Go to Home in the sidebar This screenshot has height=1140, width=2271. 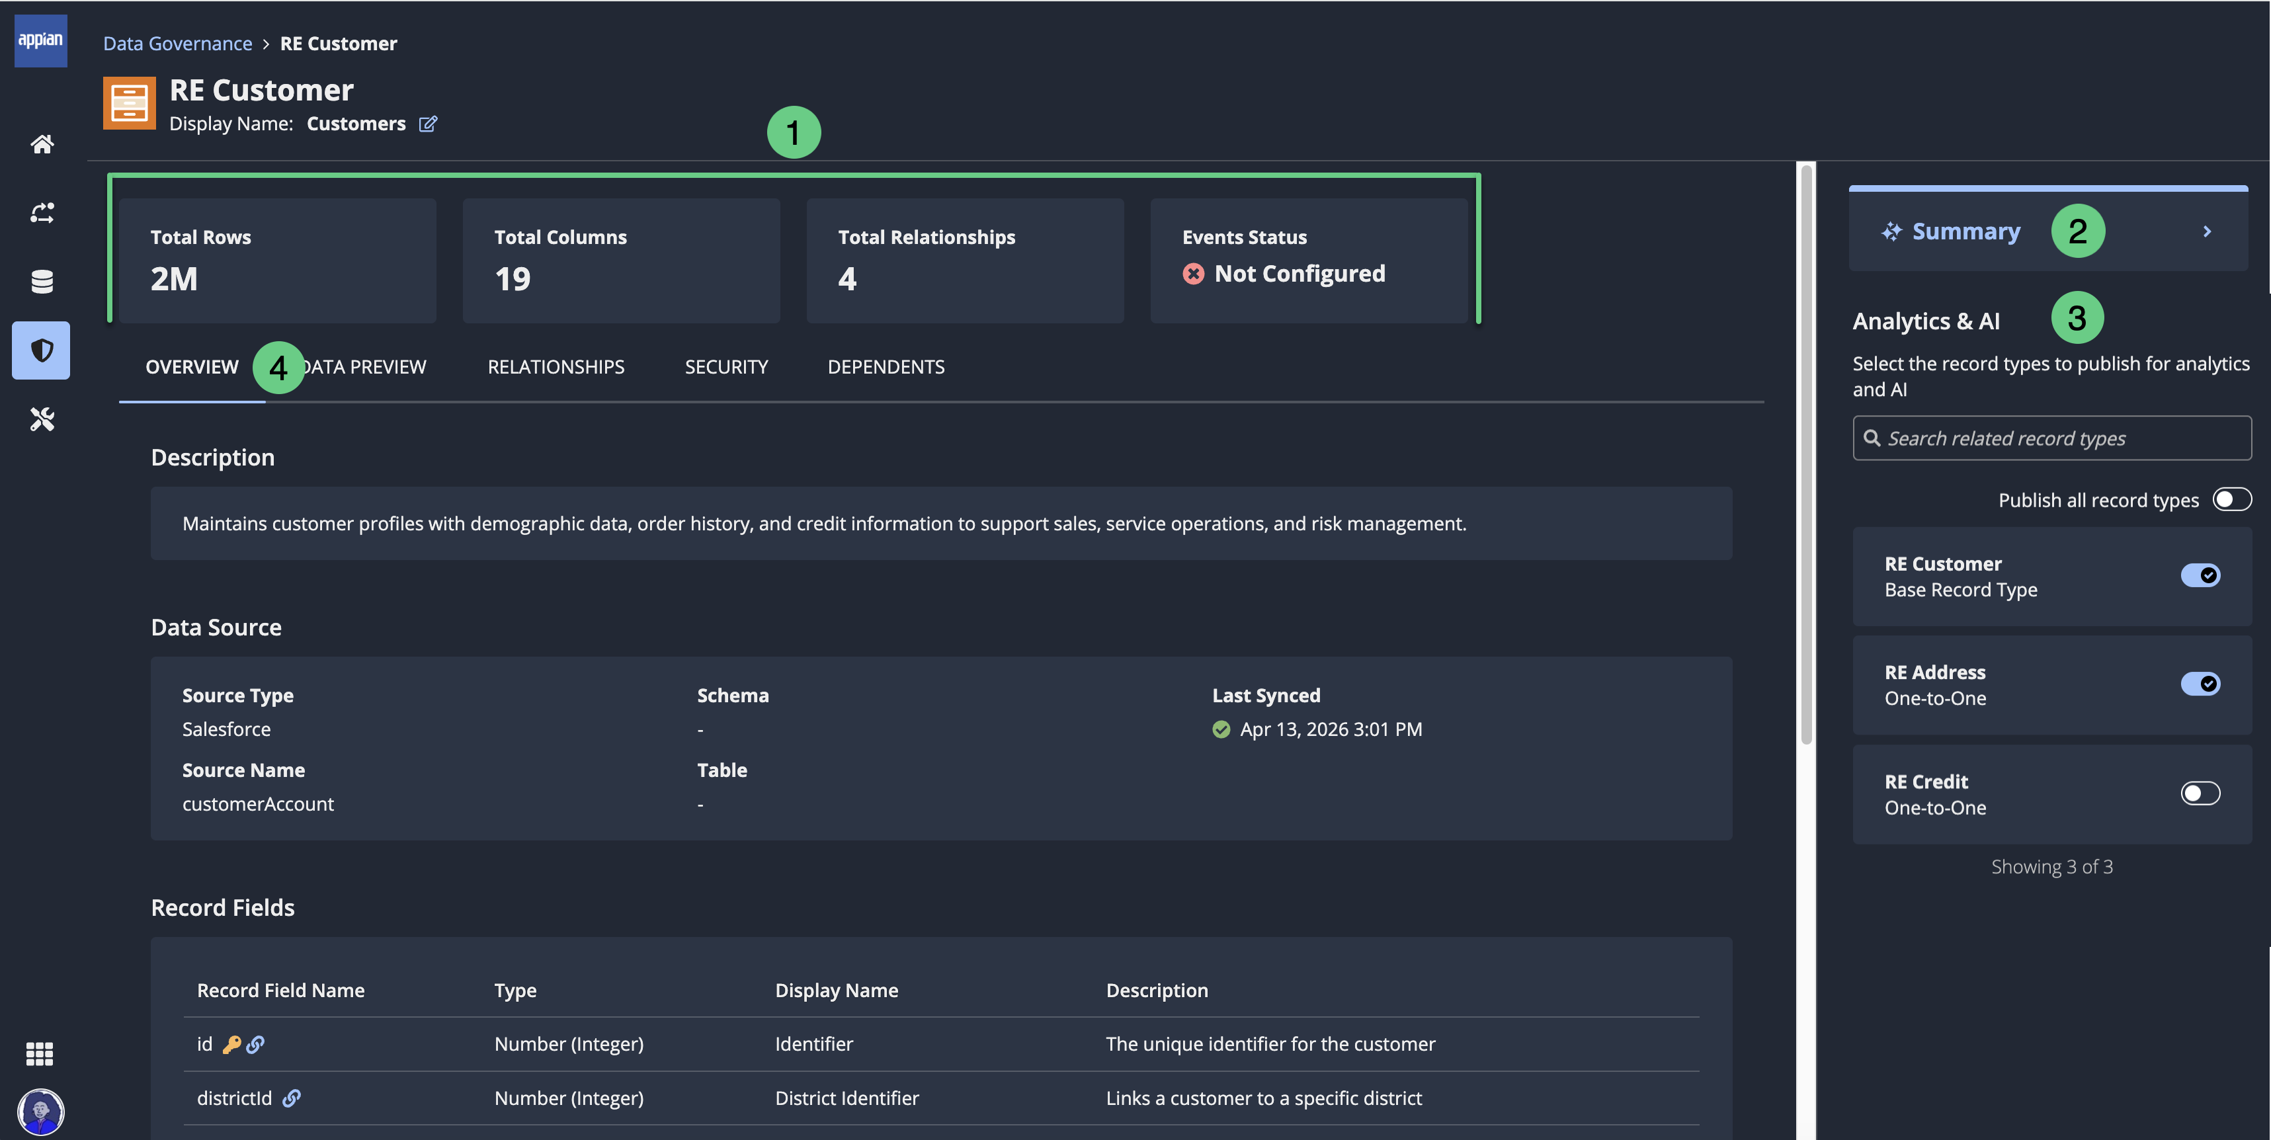pyautogui.click(x=42, y=143)
